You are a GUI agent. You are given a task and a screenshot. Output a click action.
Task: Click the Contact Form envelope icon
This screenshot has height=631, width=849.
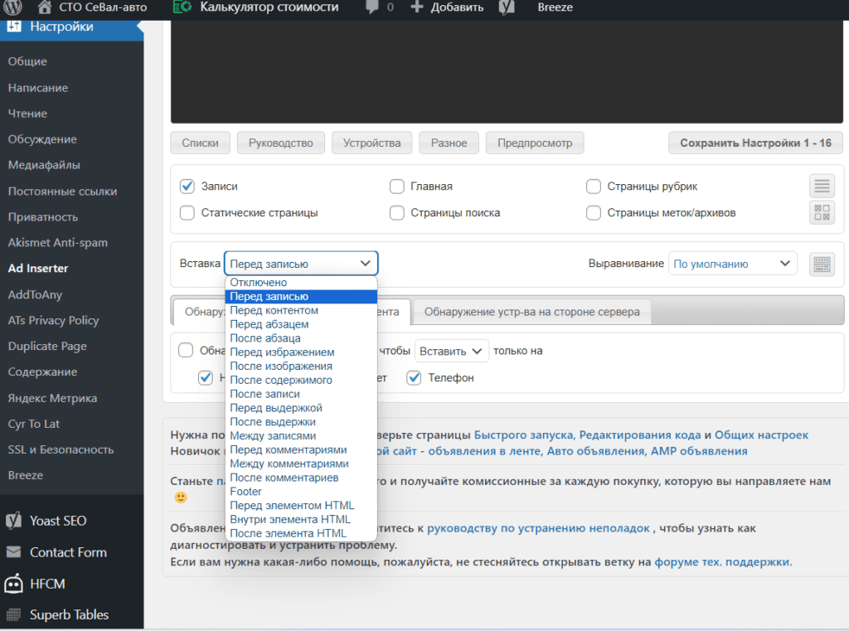13,552
